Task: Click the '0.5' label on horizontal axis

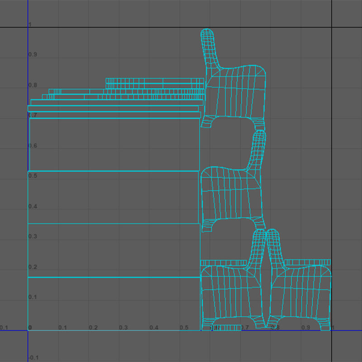Action: [x=184, y=328]
